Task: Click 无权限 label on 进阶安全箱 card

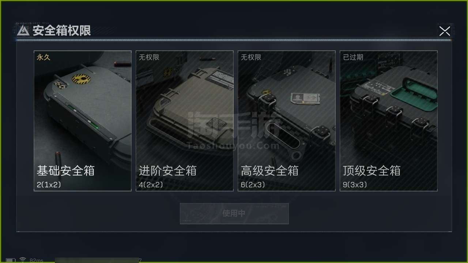Action: [x=149, y=57]
